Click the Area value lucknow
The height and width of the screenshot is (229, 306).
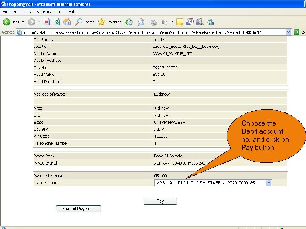161,108
